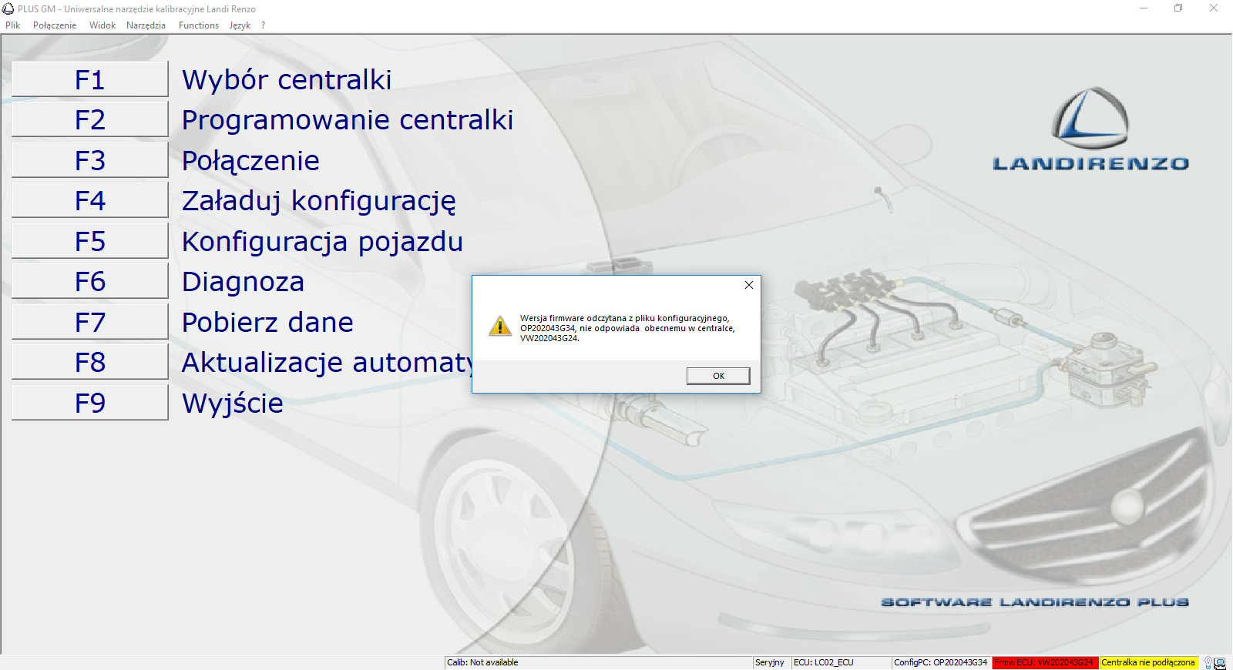Image resolution: width=1233 pixels, height=670 pixels.
Task: Click the 'Programowanie centralki' label
Action: coord(348,120)
